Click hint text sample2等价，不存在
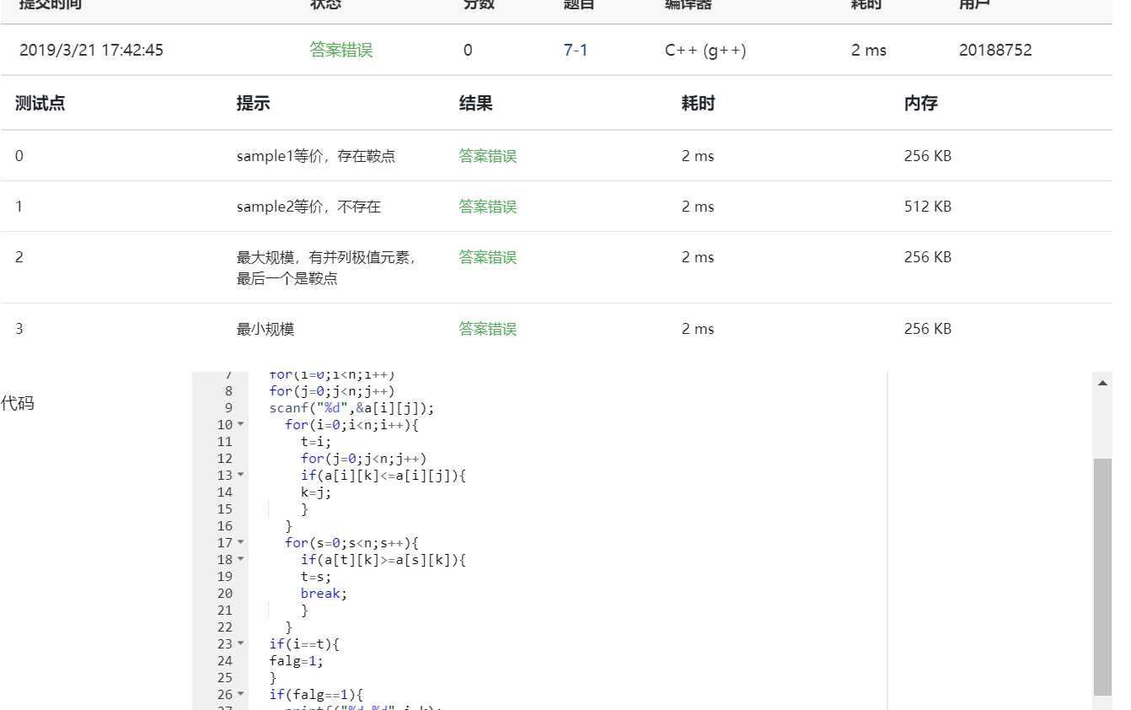 [308, 207]
